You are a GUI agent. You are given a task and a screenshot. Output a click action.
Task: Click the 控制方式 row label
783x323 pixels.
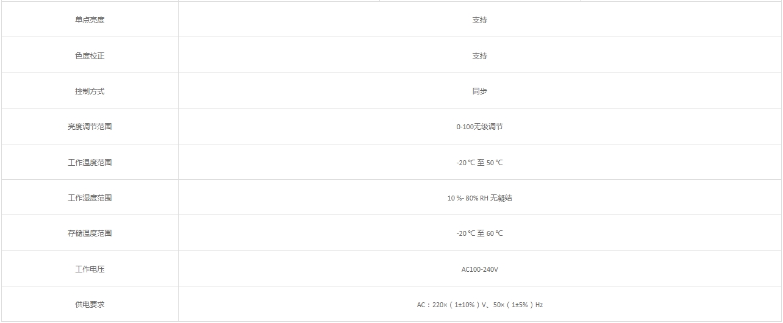click(90, 91)
